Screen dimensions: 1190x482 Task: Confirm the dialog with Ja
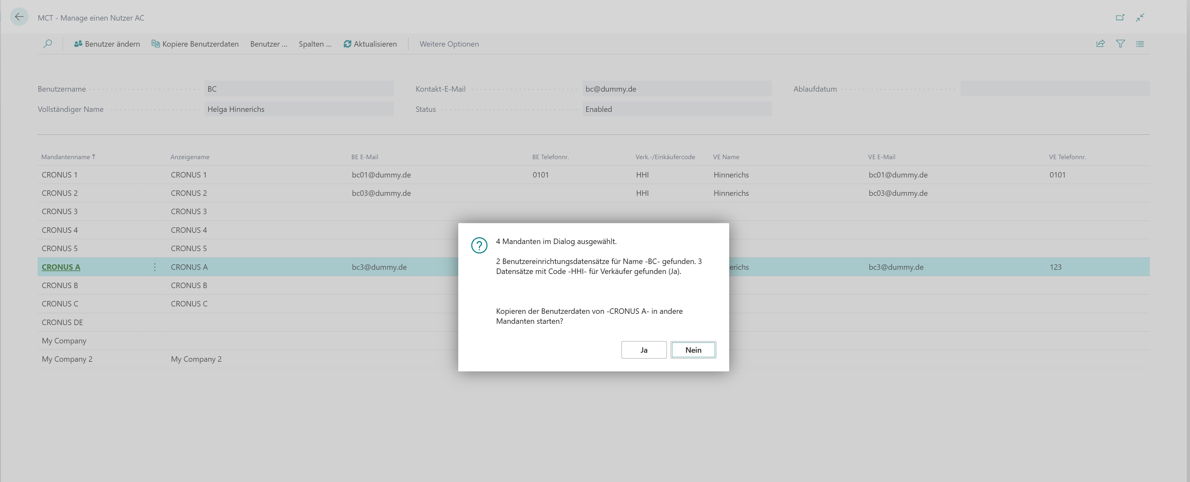click(644, 350)
